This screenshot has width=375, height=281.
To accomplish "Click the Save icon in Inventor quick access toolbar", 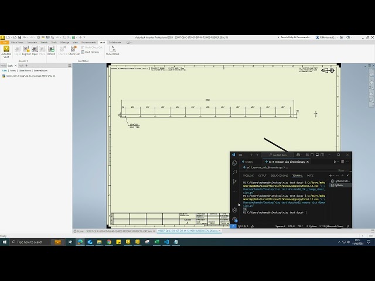I will tap(19, 37).
